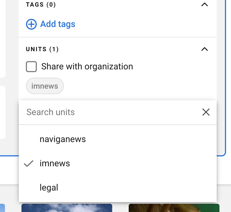Close the units search dropdown with X
The width and height of the screenshot is (231, 212).
click(x=206, y=112)
